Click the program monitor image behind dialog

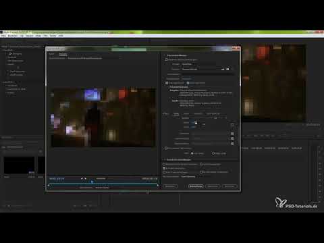click(273, 83)
